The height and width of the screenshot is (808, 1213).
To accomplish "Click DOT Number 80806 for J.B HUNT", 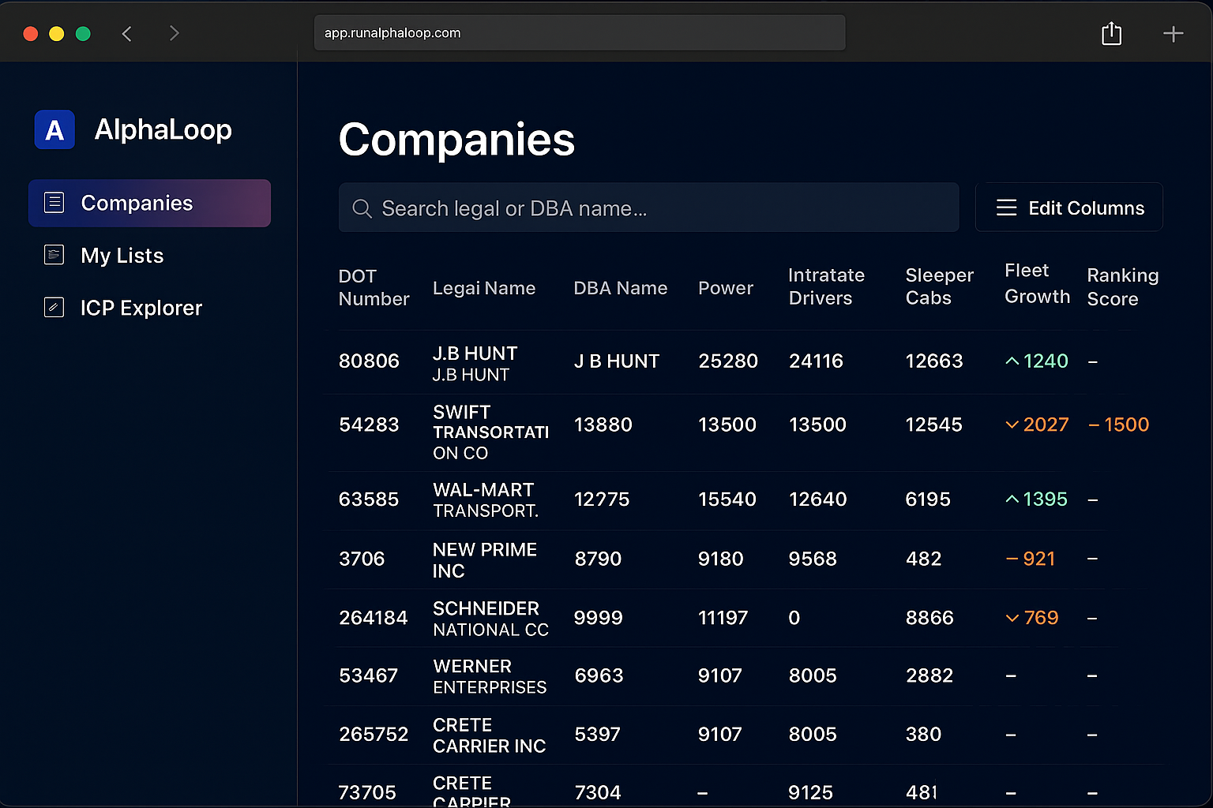I will click(x=369, y=361).
